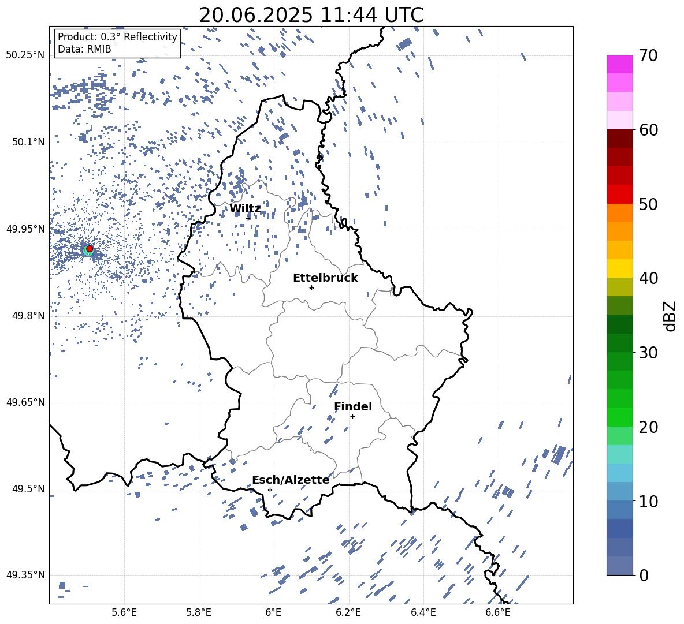Click the 10 tick on colorbar
The width and height of the screenshot is (684, 624).
(648, 502)
